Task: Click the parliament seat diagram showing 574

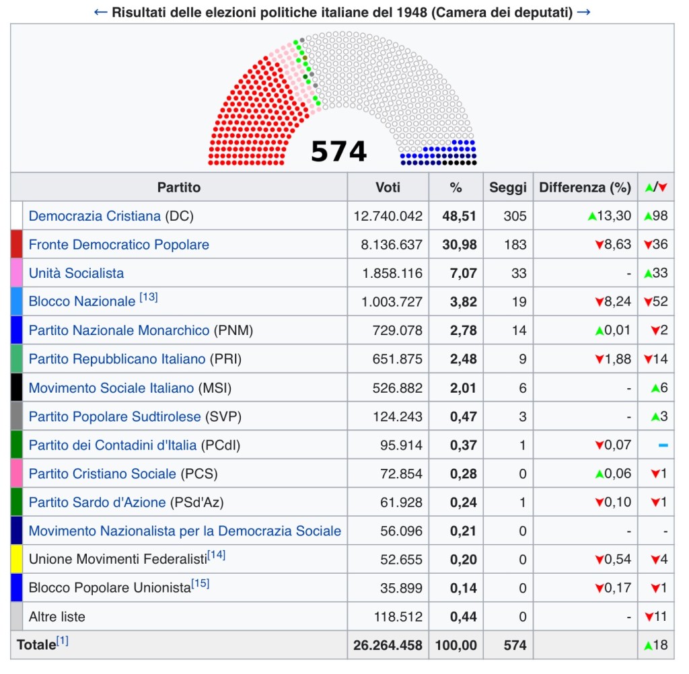Action: click(x=342, y=101)
